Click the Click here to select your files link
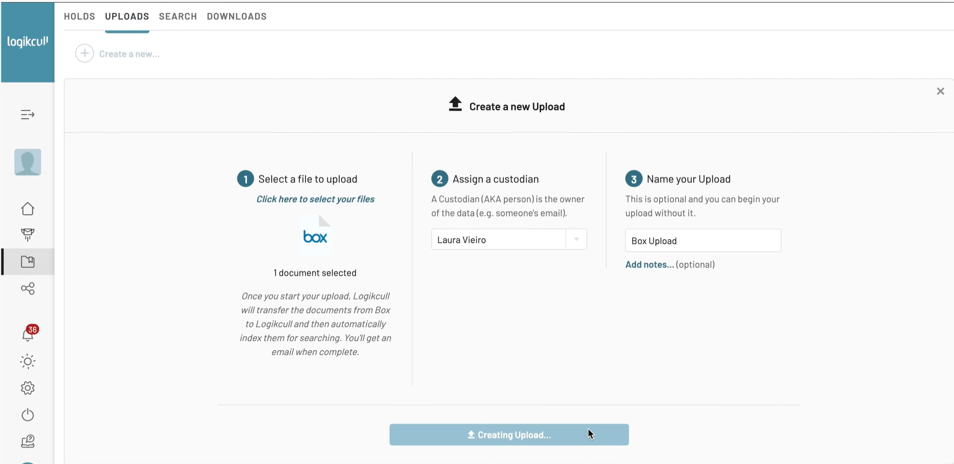 pos(315,199)
